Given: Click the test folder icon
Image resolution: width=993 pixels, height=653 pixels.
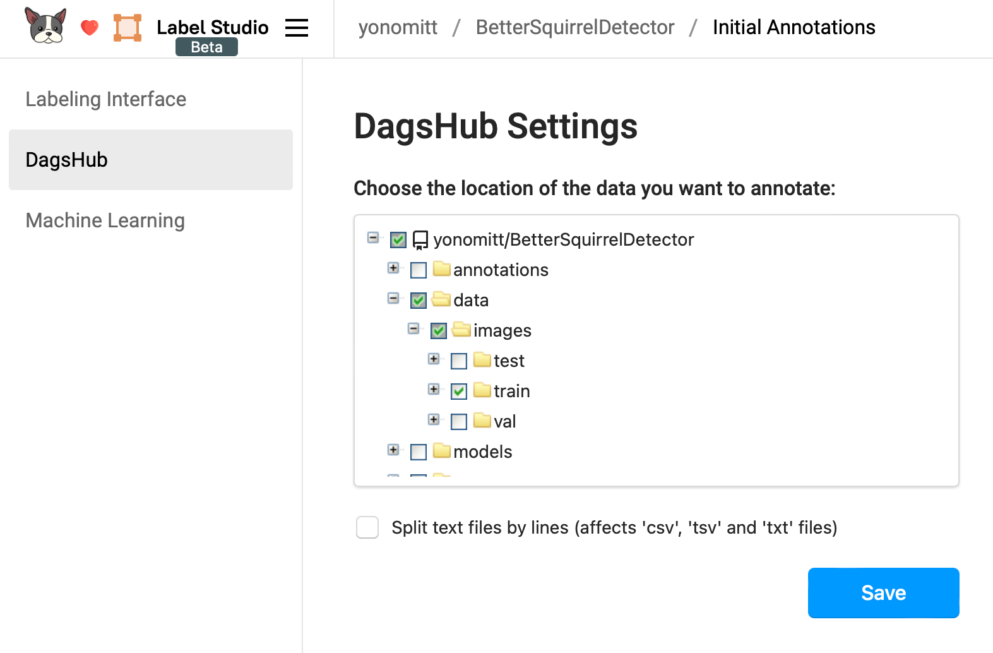Looking at the screenshot, I should point(482,360).
